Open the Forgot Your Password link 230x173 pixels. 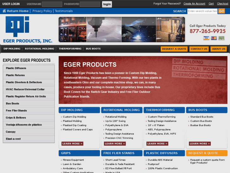[167, 3]
